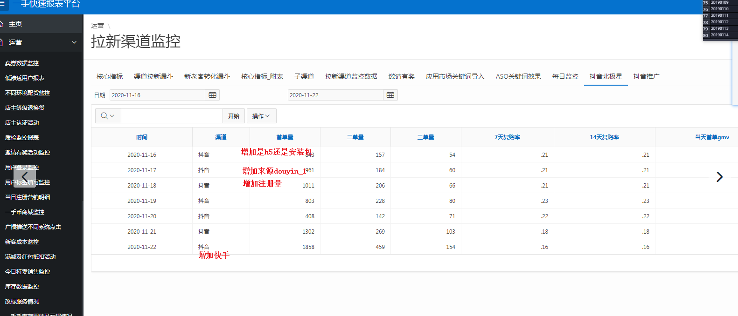Sort by the 7天复购率 column header

point(508,137)
